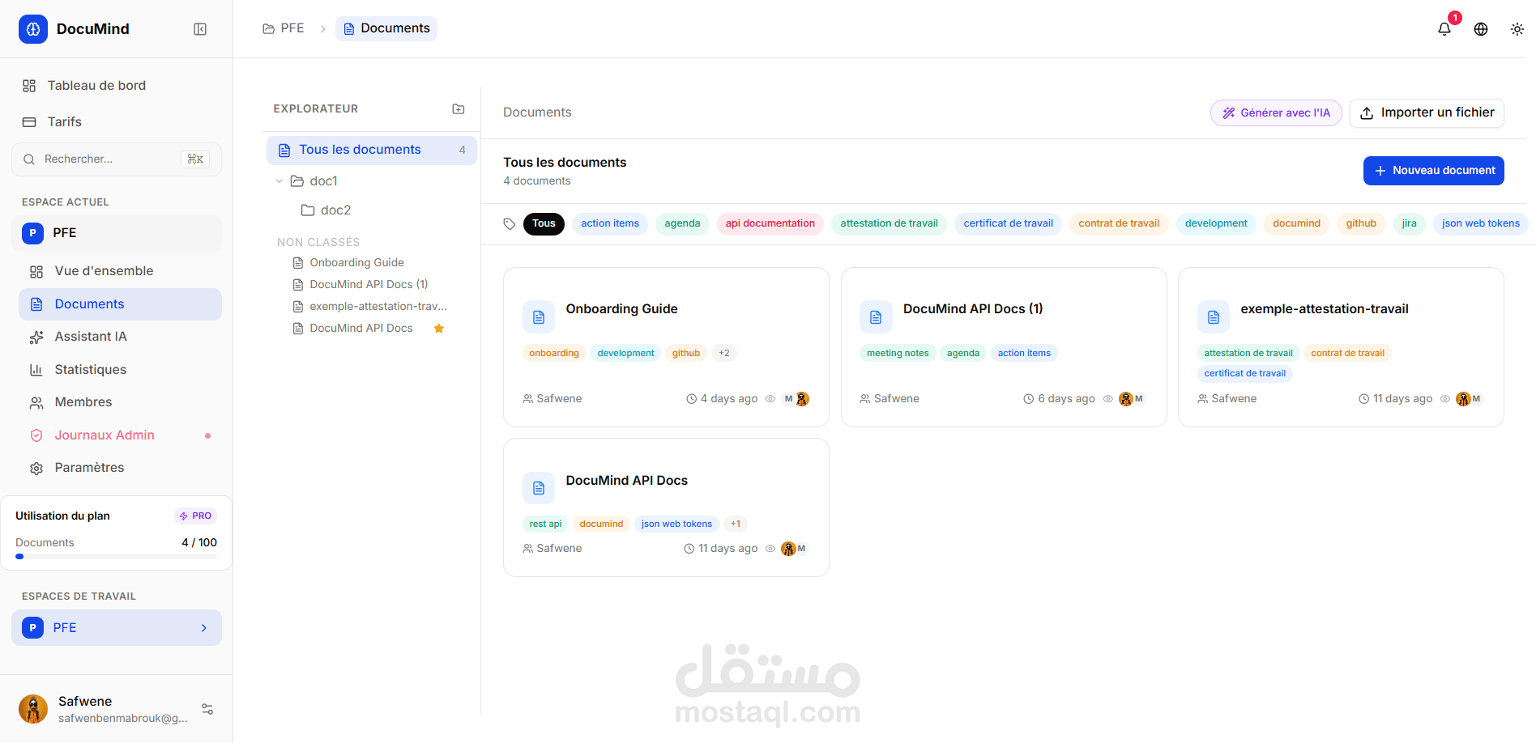Filter by certificat de travail tag
This screenshot has width=1536, height=743.
(1009, 224)
